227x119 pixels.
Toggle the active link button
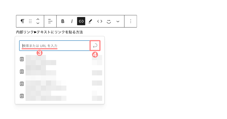81,21
